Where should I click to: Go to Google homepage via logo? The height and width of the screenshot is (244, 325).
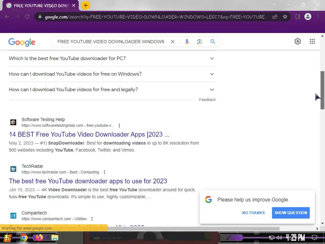pos(22,42)
